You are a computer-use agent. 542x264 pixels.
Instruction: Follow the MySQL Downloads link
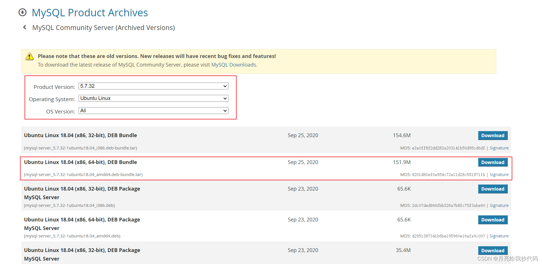point(234,65)
